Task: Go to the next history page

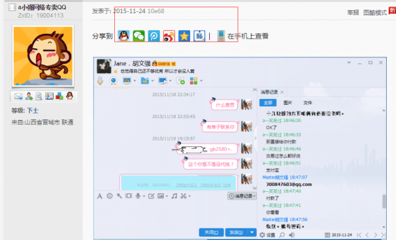Action: click(376, 235)
